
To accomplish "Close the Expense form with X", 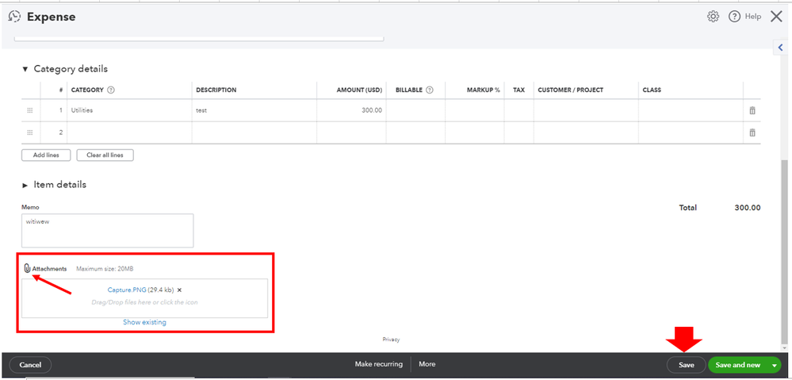I will pos(776,17).
